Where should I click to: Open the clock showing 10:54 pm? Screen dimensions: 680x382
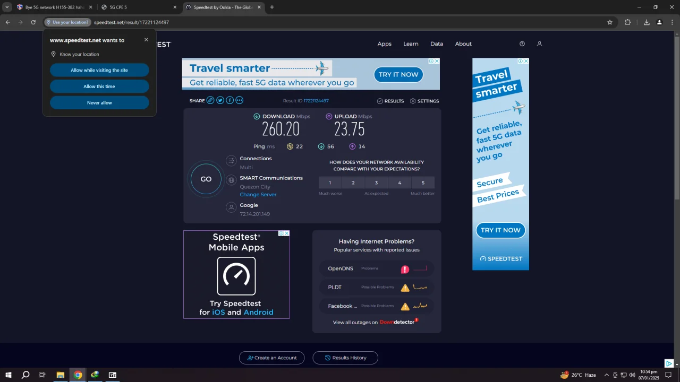click(649, 375)
